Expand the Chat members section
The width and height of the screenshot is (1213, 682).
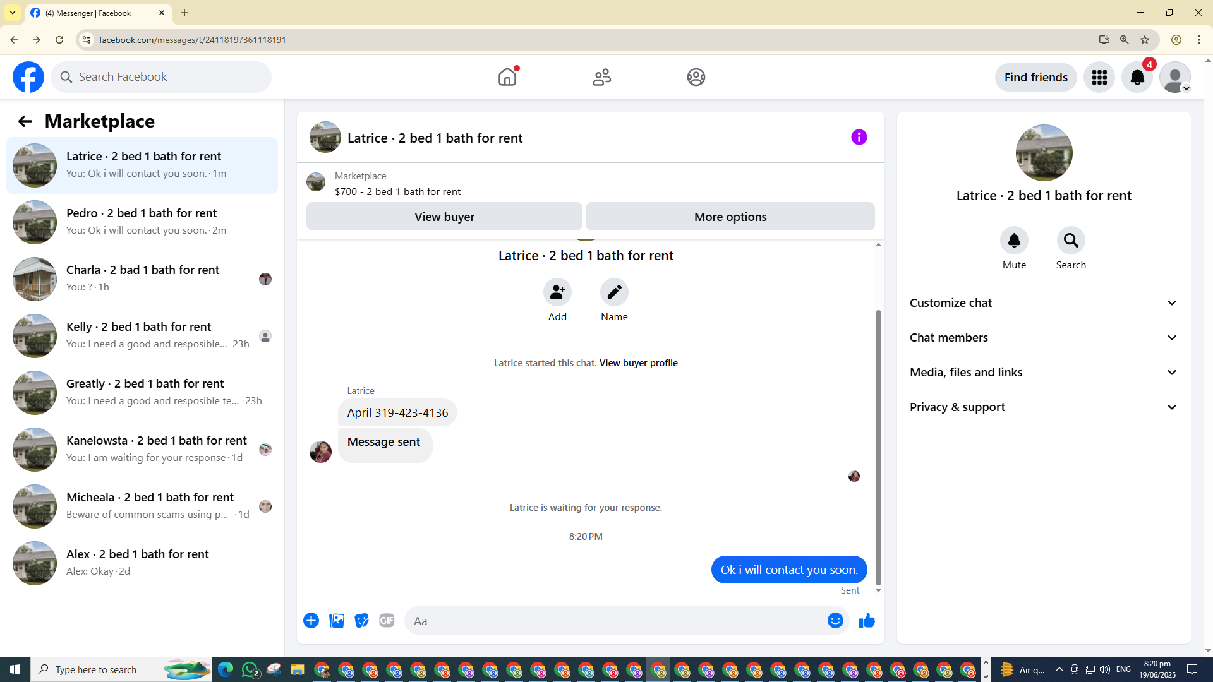click(1044, 338)
